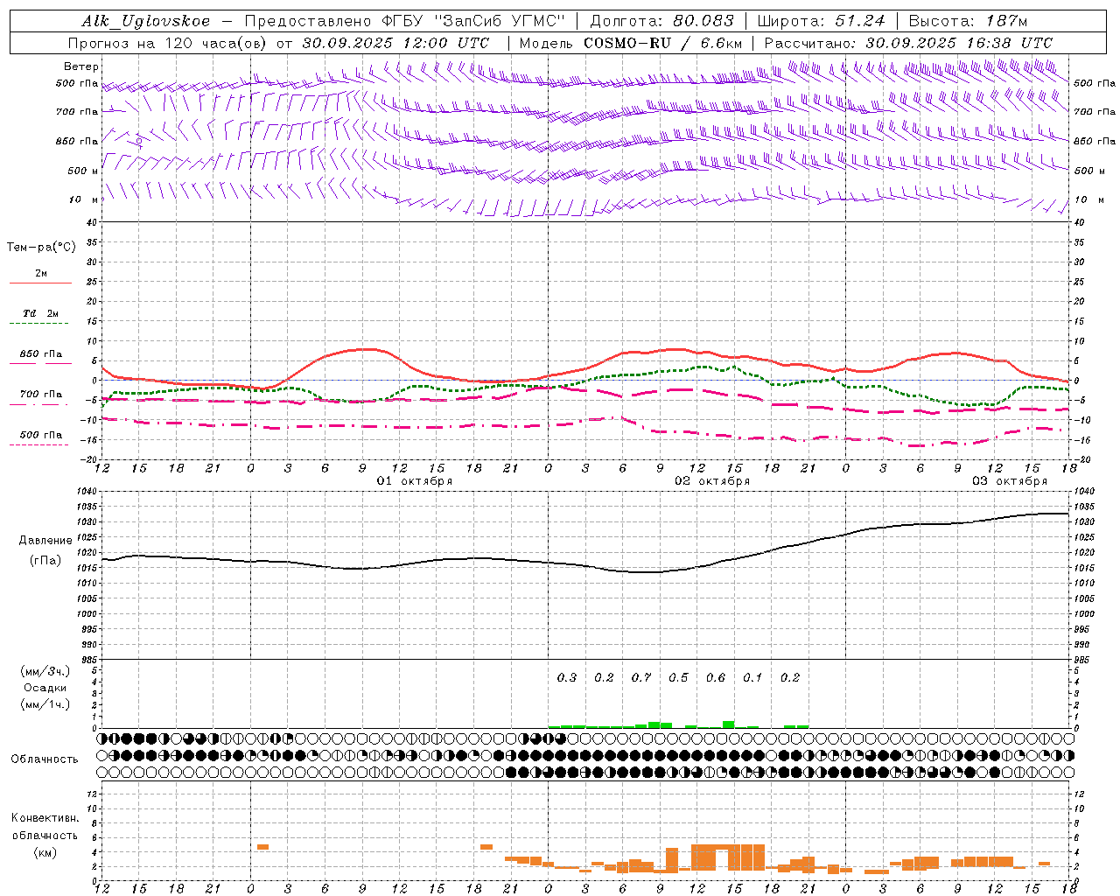Click the Долгота: 80.083 header field
The width and height of the screenshot is (1120, 896).
pos(662,21)
